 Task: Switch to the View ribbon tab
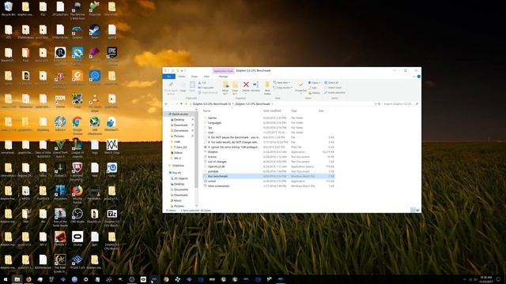[206, 77]
